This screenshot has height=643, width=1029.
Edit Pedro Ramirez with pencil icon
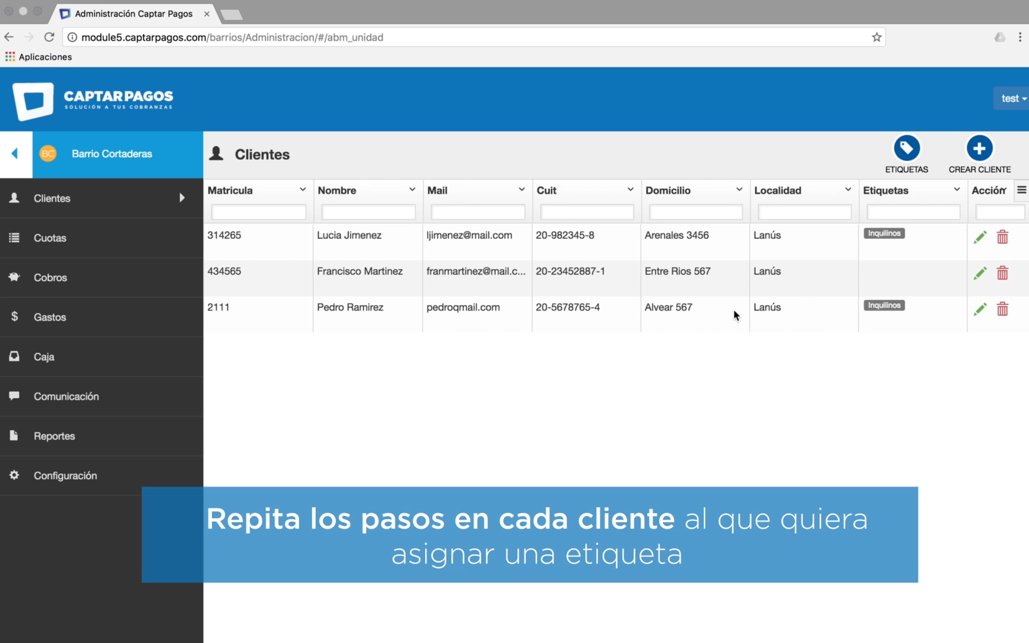pyautogui.click(x=980, y=309)
